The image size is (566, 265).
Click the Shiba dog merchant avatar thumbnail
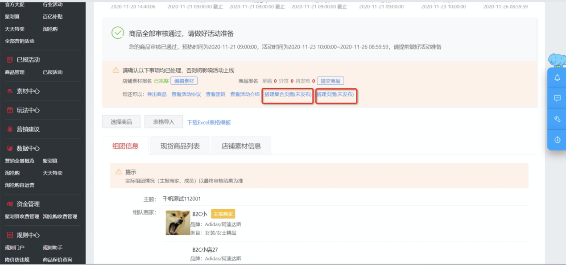[x=178, y=223]
